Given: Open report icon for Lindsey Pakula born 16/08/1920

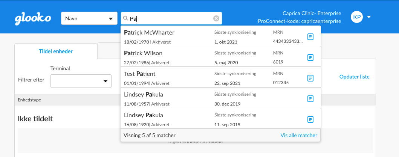Looking at the screenshot, I should pyautogui.click(x=310, y=119).
